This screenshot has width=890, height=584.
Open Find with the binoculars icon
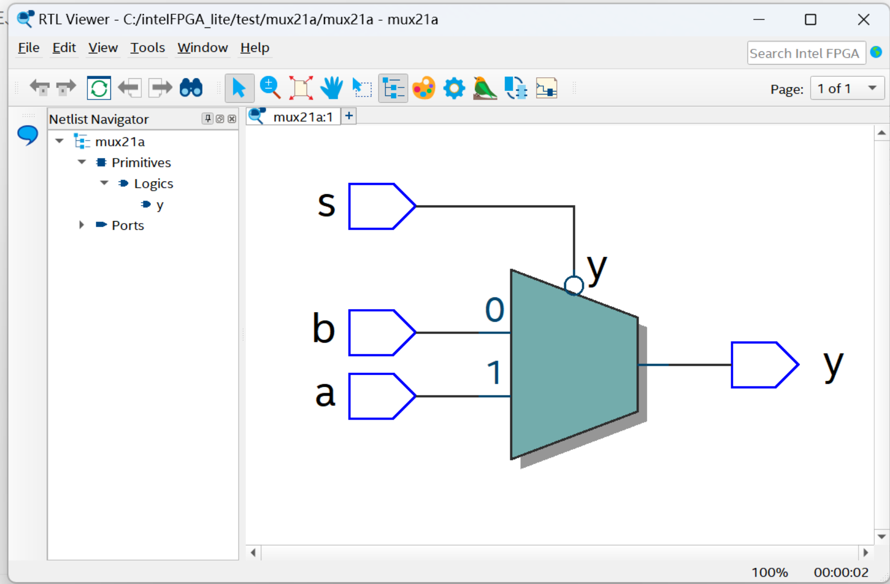pyautogui.click(x=191, y=88)
